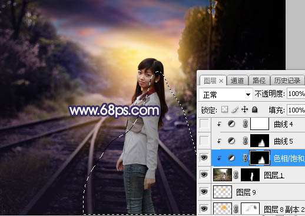Select the 图层 8 副本 2 mask thumbnail
The image size is (305, 216).
[250, 208]
